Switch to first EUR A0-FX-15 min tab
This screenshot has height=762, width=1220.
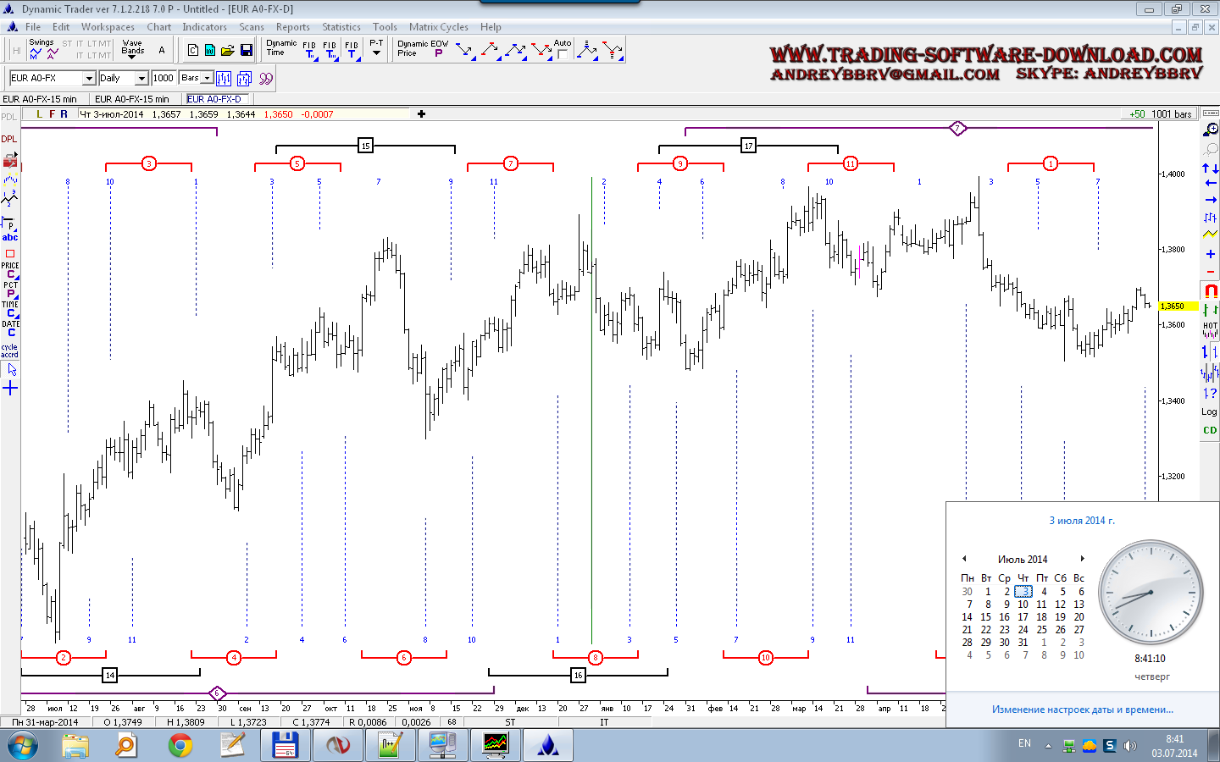40,99
